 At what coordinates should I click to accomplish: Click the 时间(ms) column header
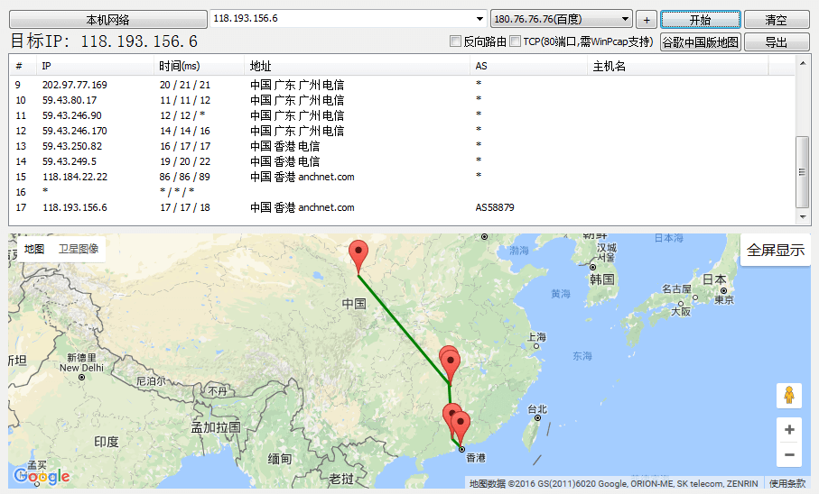(199, 66)
